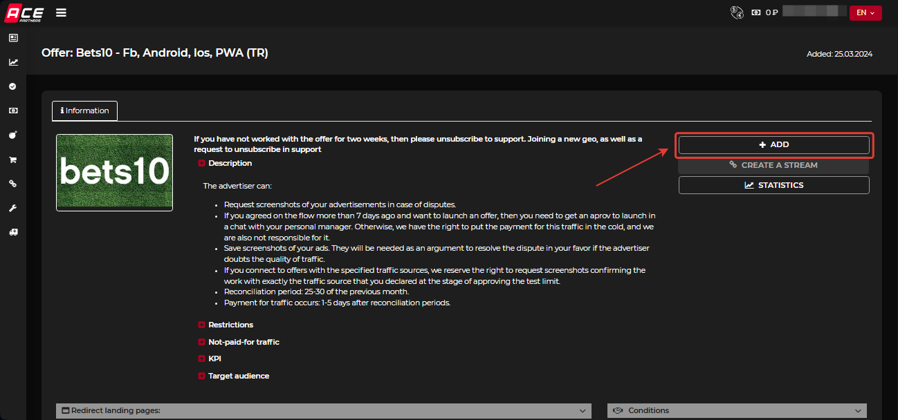Open the shopping cart sidebar icon
Viewport: 898px width, 420px height.
tap(13, 160)
